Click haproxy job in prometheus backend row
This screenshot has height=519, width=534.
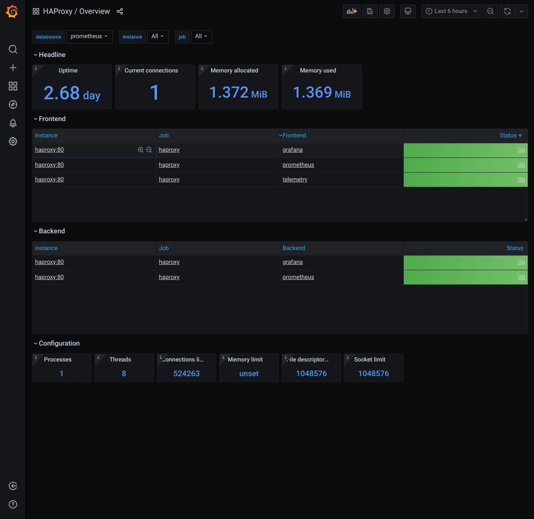pyautogui.click(x=169, y=277)
